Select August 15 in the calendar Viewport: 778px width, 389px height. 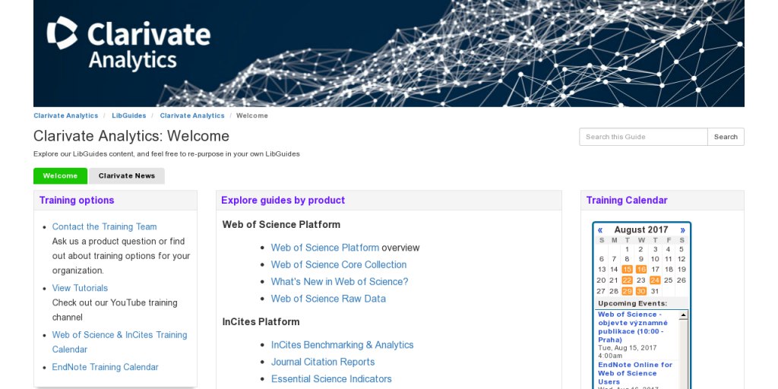pos(627,270)
